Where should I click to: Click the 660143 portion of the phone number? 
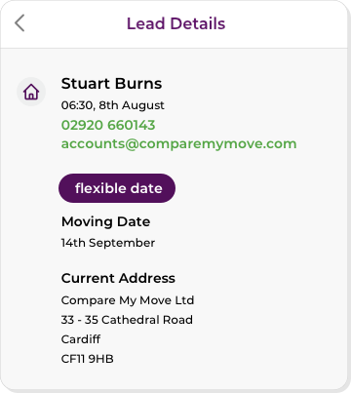click(132, 125)
